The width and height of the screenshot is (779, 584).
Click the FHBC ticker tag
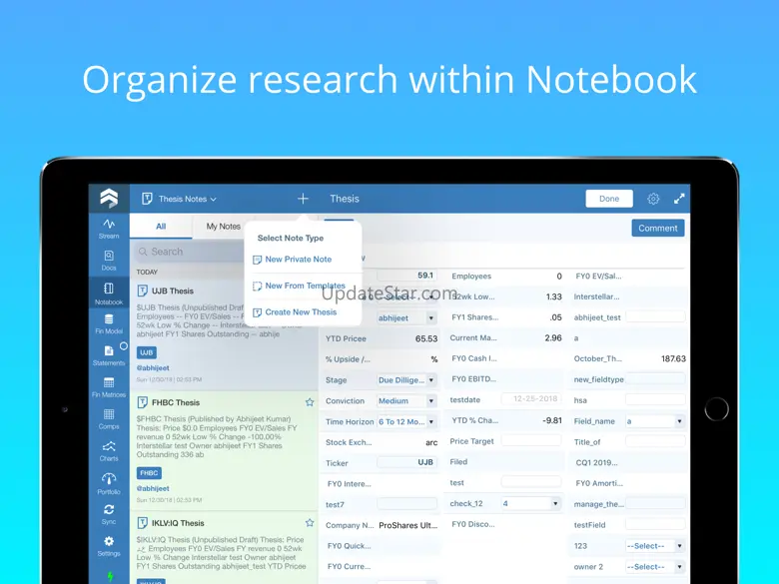(x=149, y=473)
